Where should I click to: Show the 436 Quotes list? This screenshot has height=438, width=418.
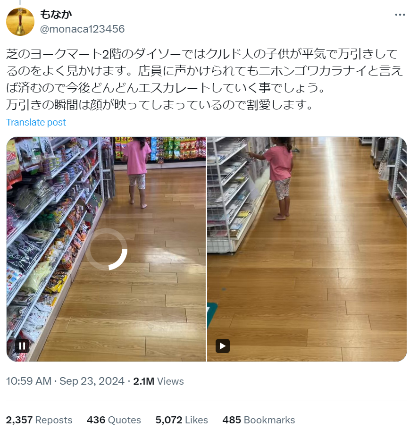[x=114, y=420]
